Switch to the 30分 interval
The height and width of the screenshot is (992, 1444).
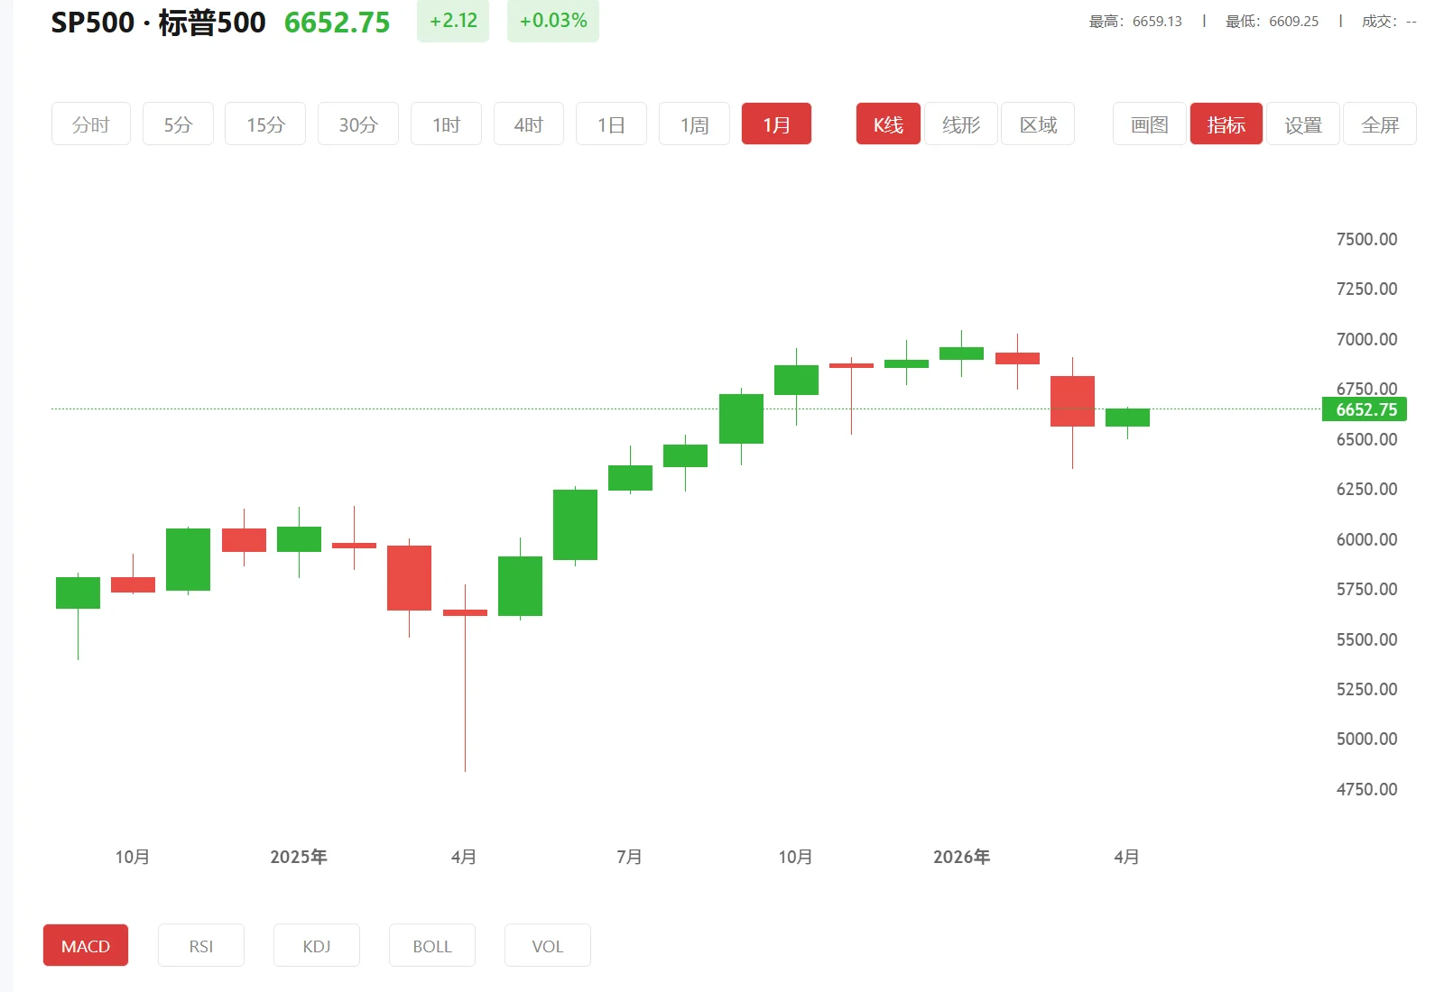pyautogui.click(x=357, y=124)
